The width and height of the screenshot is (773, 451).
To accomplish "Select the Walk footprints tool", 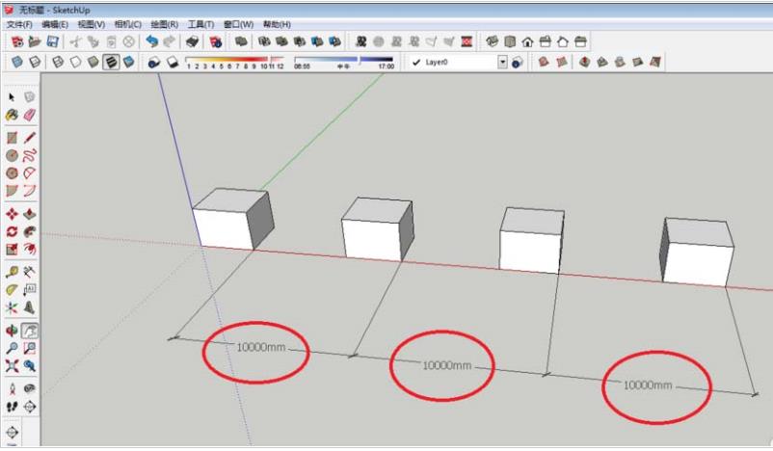I will pyautogui.click(x=12, y=407).
